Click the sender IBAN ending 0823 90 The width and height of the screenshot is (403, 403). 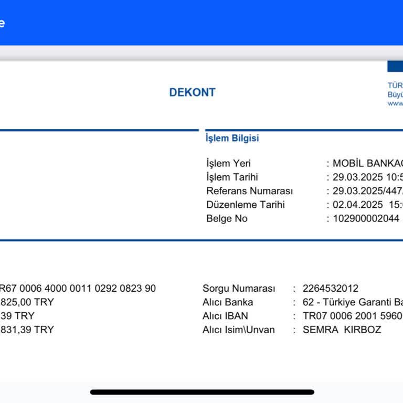[x=78, y=289]
